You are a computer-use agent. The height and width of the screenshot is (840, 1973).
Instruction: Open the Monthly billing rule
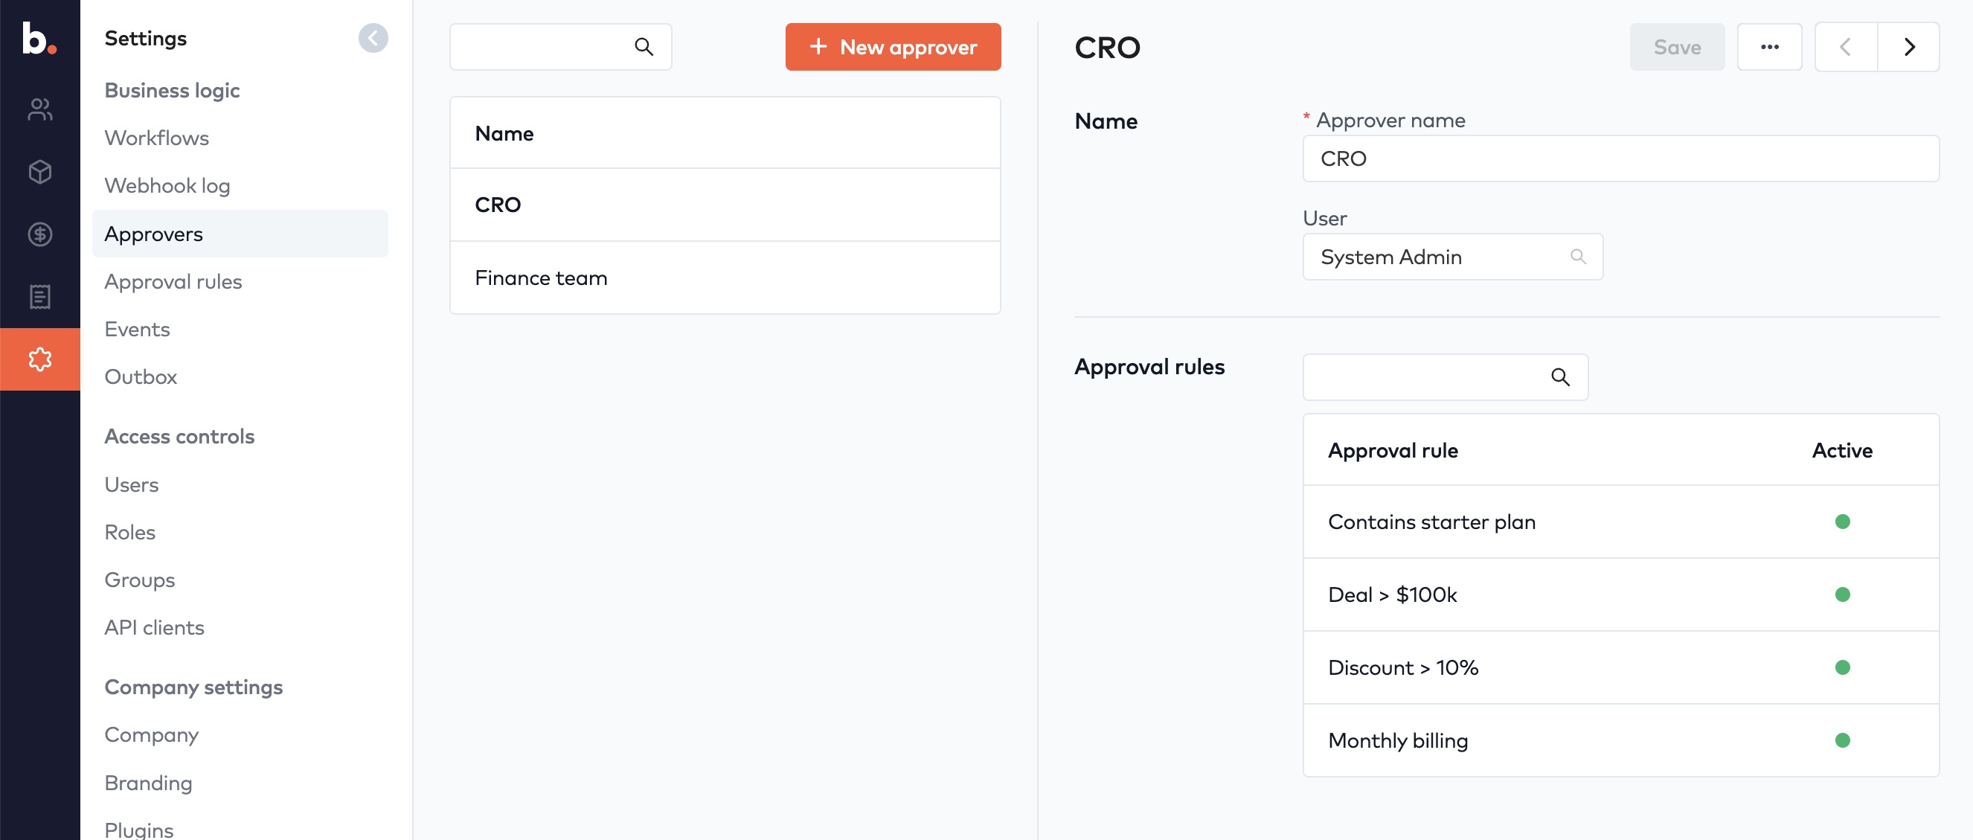coord(1620,740)
